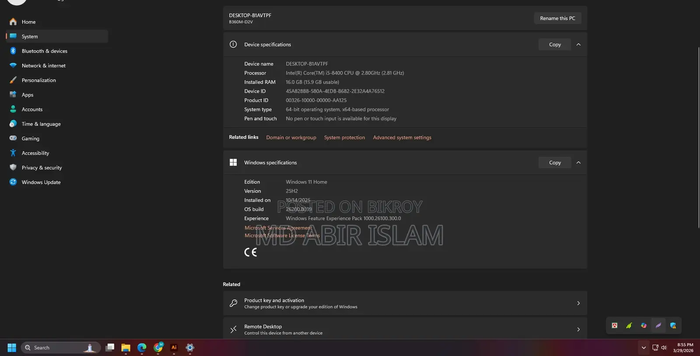Open the Windows Start menu
This screenshot has height=356, width=700.
pyautogui.click(x=12, y=348)
